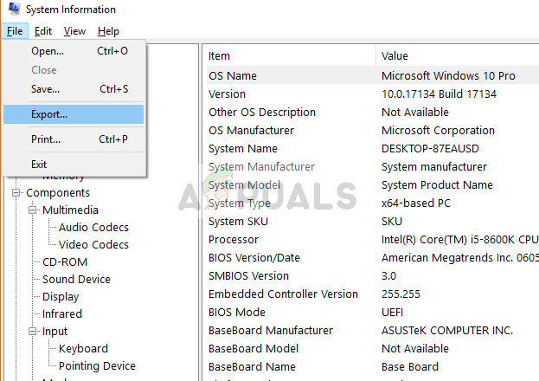Choose Print... from the File menu
The height and width of the screenshot is (381, 539).
click(46, 139)
